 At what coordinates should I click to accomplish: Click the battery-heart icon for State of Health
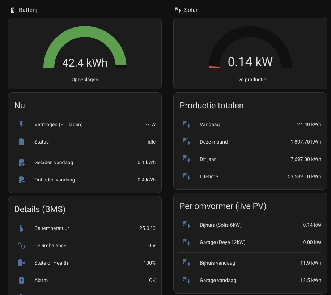[x=22, y=263]
